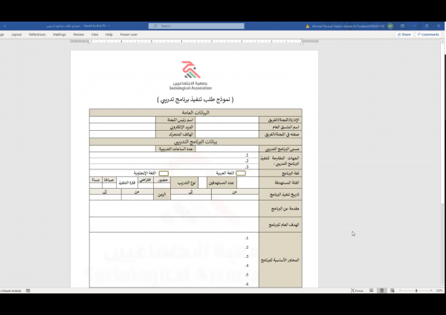Image resolution: width=446 pixels, height=315 pixels.
Task: Click the empty box under افتراضي
Action: (146, 186)
